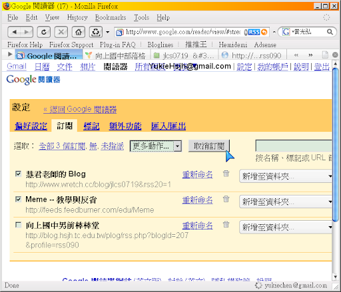Image resolution: width=341 pixels, height=292 pixels.
Task: Open the Edit menu
Action: (31, 17)
